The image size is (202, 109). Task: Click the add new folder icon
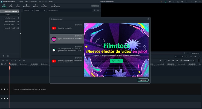click(4, 56)
